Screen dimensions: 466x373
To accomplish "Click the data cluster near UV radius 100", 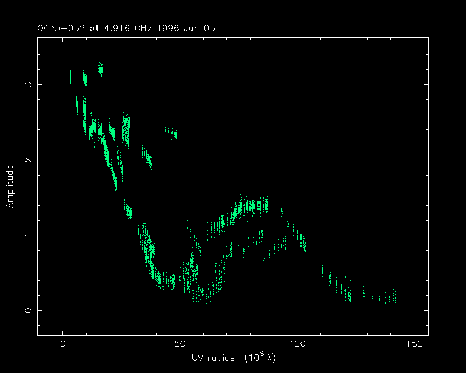I will coord(300,239).
